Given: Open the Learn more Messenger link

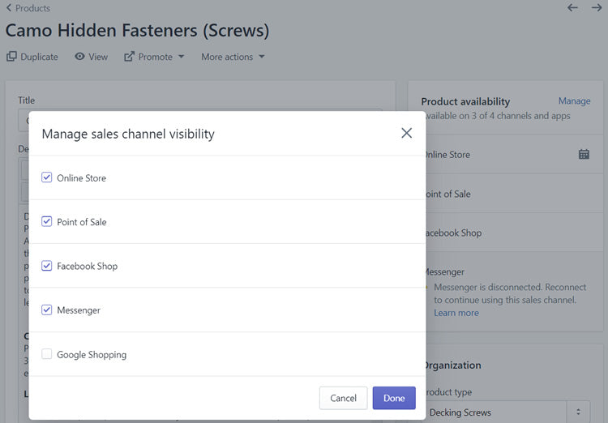Looking at the screenshot, I should [x=456, y=313].
